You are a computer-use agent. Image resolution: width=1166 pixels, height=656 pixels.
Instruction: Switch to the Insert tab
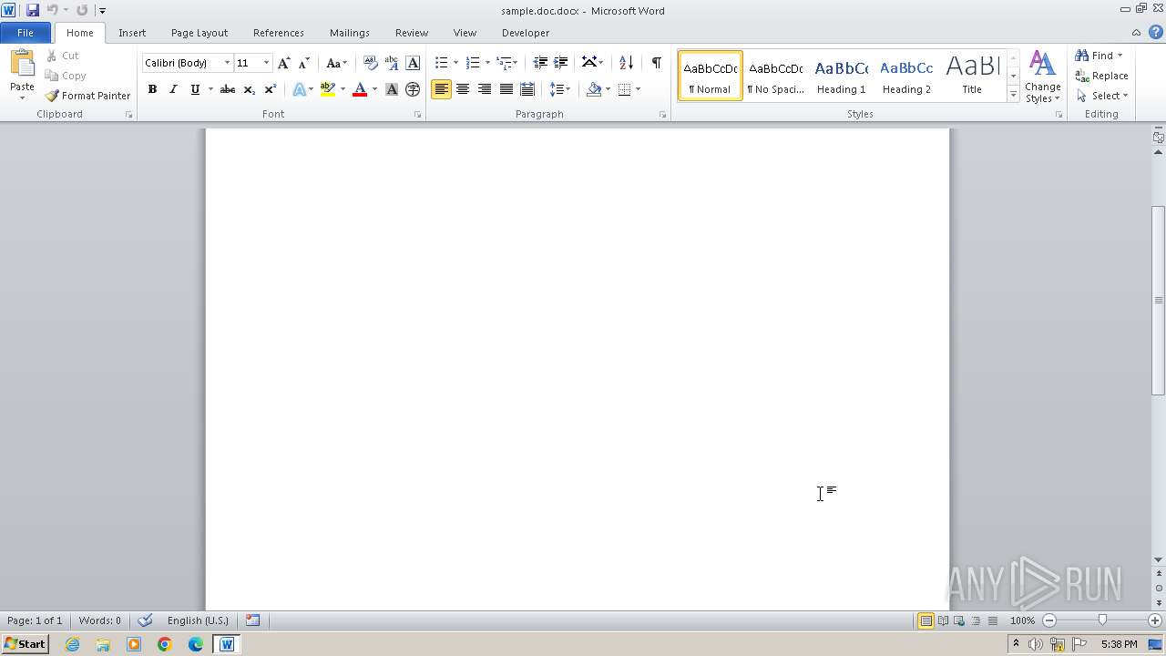point(132,33)
